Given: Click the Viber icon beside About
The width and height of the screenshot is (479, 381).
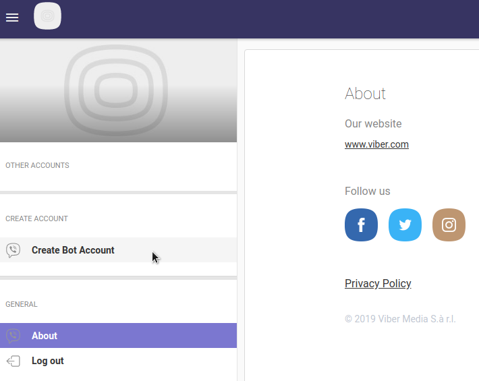Looking at the screenshot, I should (x=13, y=336).
